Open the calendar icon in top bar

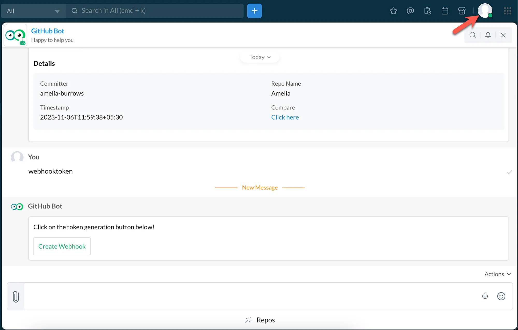pos(445,11)
